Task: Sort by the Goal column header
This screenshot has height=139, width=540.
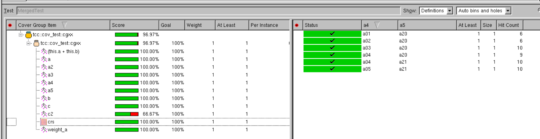Action: pos(172,25)
